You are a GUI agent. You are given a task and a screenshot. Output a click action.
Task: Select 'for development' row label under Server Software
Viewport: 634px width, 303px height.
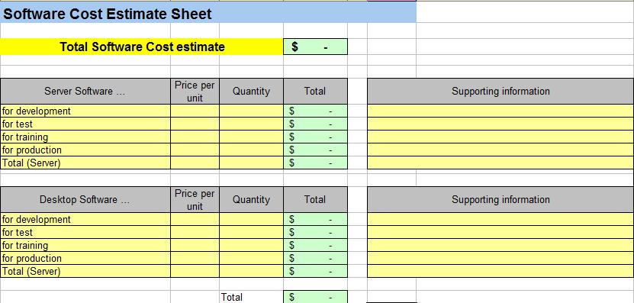(85, 111)
